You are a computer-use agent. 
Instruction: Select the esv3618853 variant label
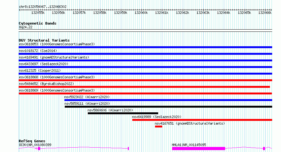pos(57,44)
